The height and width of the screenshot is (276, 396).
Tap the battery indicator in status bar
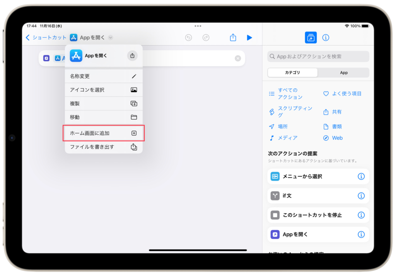365,26
